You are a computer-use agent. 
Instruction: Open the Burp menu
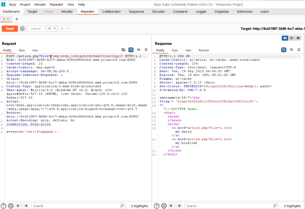(x=13, y=4)
